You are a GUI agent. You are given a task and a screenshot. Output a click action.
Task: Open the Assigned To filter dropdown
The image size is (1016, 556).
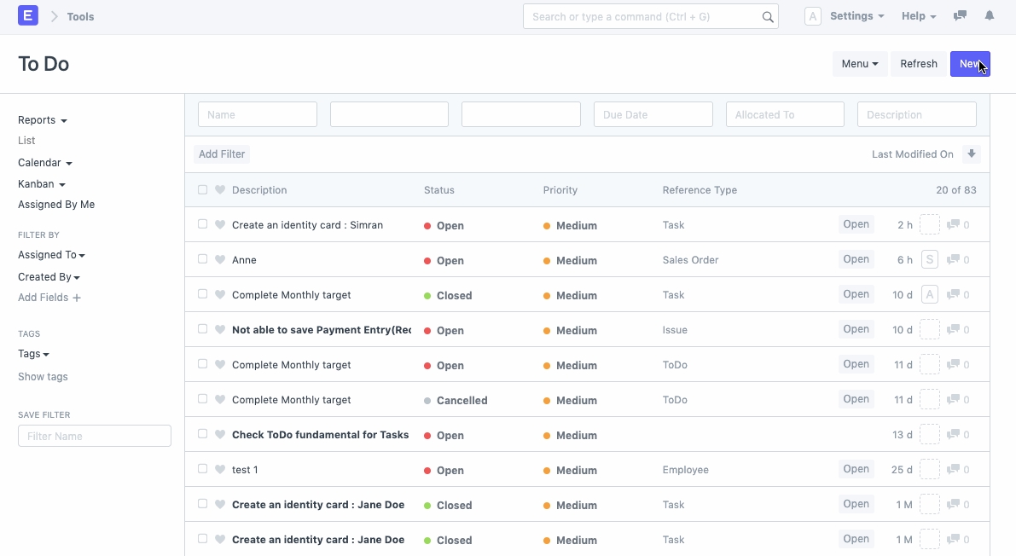[x=51, y=255]
